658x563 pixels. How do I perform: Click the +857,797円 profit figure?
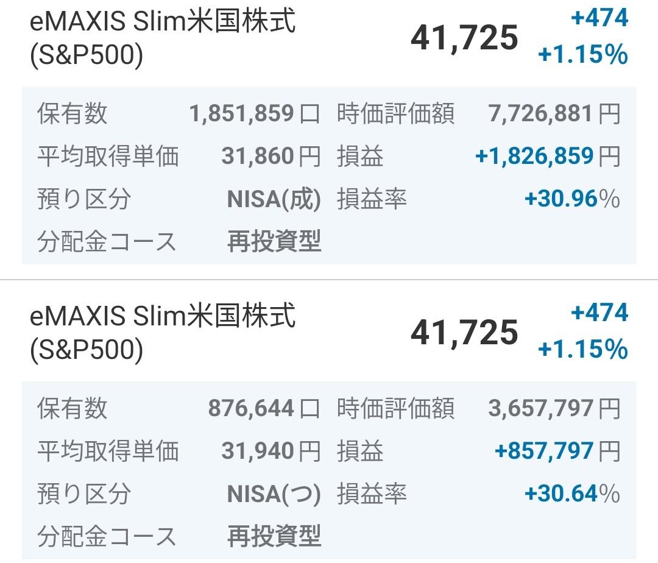click(x=557, y=451)
